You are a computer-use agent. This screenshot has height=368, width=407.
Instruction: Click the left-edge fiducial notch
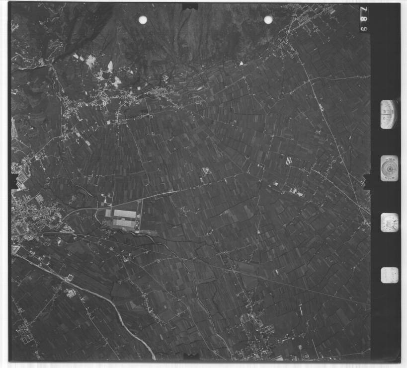click(14, 182)
